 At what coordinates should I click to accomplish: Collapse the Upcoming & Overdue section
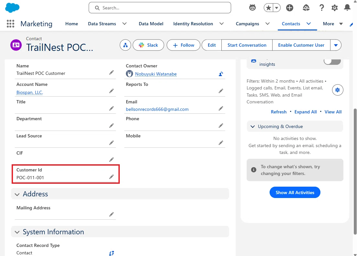pos(252,126)
